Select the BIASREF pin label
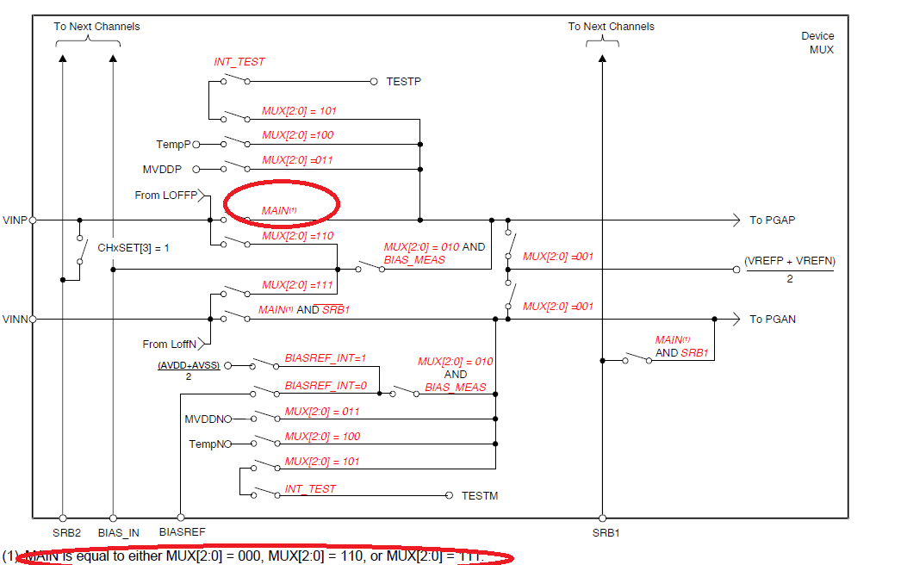Screen dimensions: 901x565 coord(182,532)
